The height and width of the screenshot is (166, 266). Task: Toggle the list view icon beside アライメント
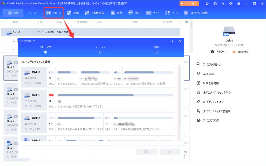point(186,22)
